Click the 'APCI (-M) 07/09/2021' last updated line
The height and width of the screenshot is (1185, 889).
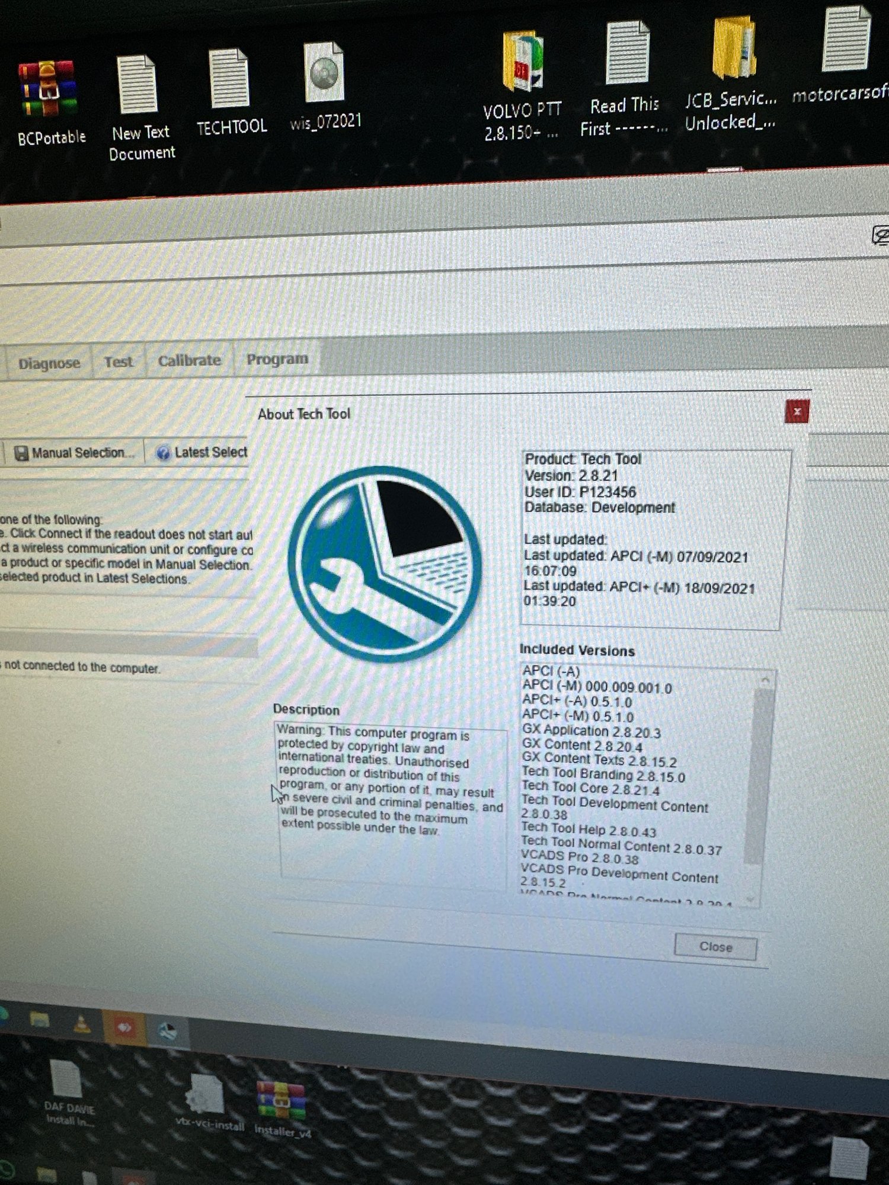pyautogui.click(x=636, y=563)
